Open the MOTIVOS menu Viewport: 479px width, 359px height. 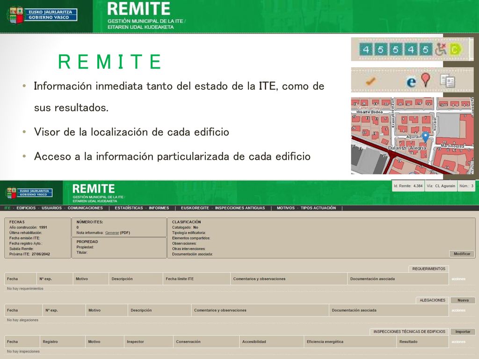pos(286,208)
